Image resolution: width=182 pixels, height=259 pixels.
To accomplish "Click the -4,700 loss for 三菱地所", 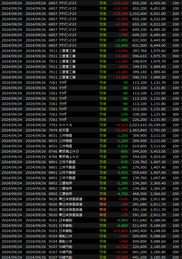I will tap(122, 194).
